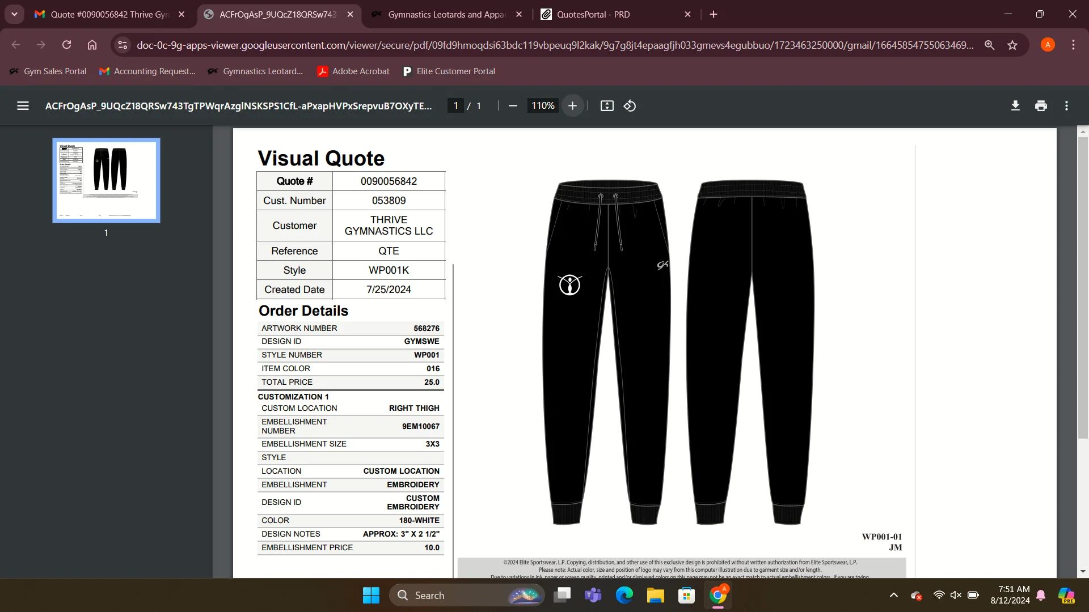Click the taskbar Search box
The height and width of the screenshot is (612, 1089).
coord(466,595)
